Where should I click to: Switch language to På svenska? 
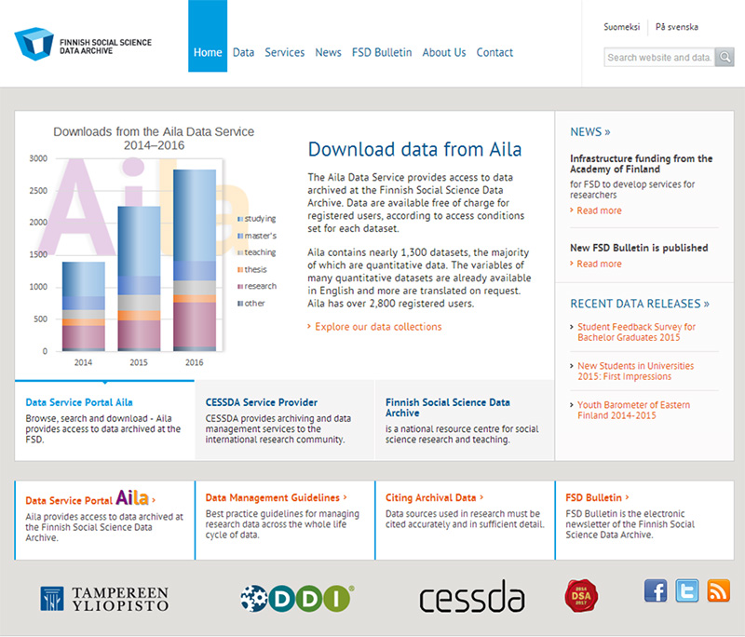[x=677, y=27]
